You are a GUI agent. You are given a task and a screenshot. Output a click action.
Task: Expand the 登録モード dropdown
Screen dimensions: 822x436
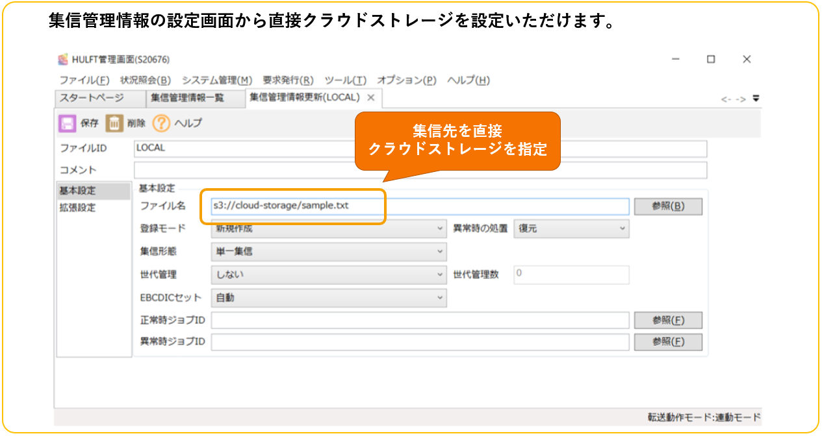pos(441,229)
